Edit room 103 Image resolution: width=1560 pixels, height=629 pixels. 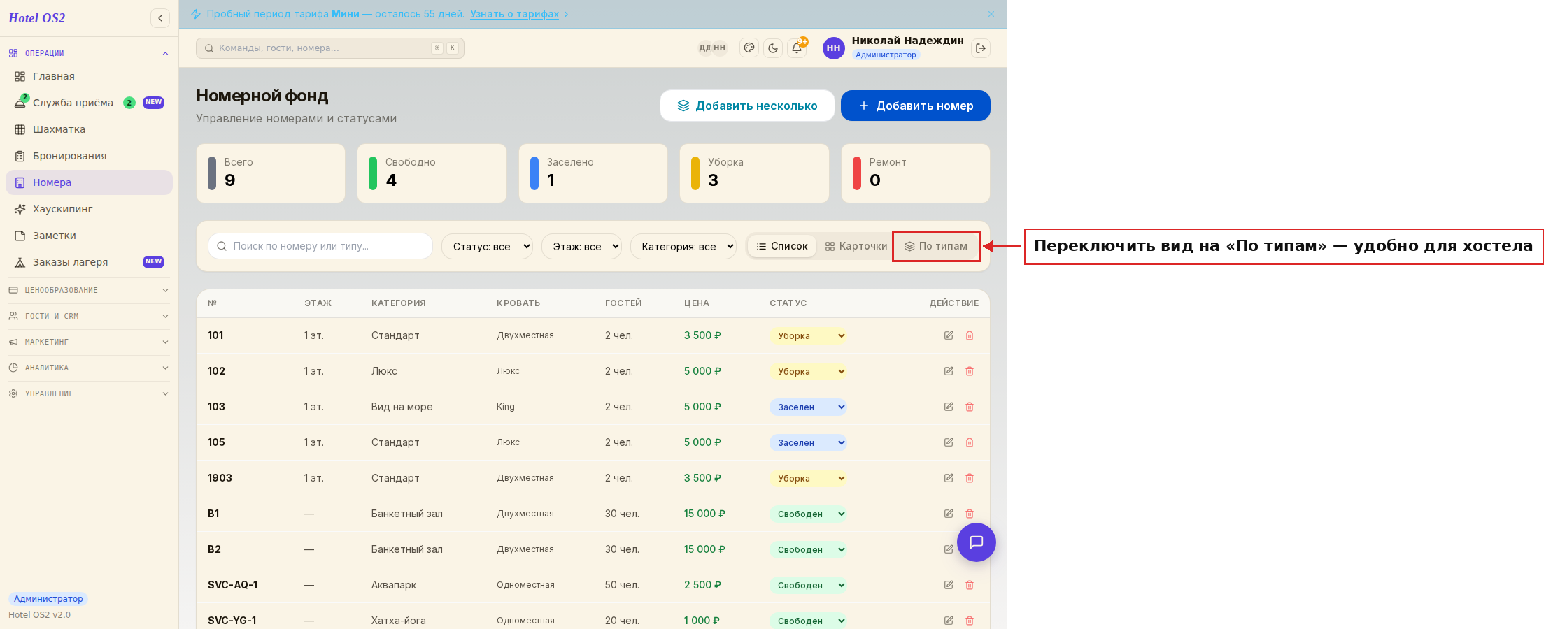949,407
